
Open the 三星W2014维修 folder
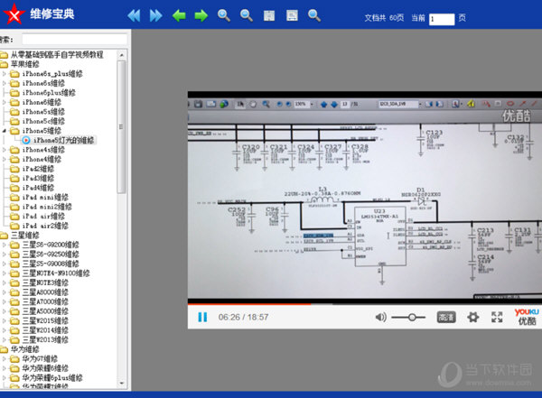tap(45, 330)
